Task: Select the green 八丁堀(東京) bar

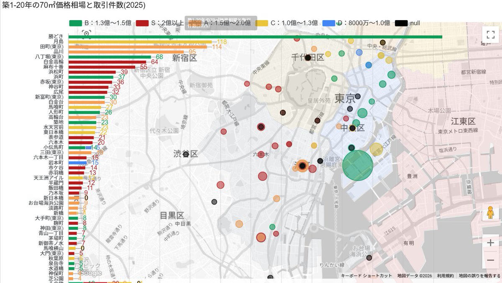Action: point(110,57)
